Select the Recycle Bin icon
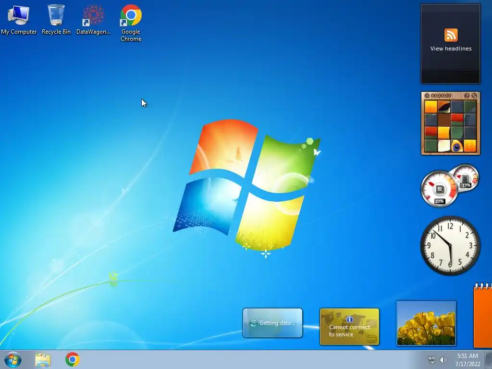Image resolution: width=492 pixels, height=369 pixels. (56, 19)
